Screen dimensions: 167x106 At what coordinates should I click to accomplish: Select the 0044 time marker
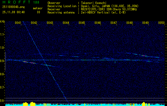coord(66,23)
